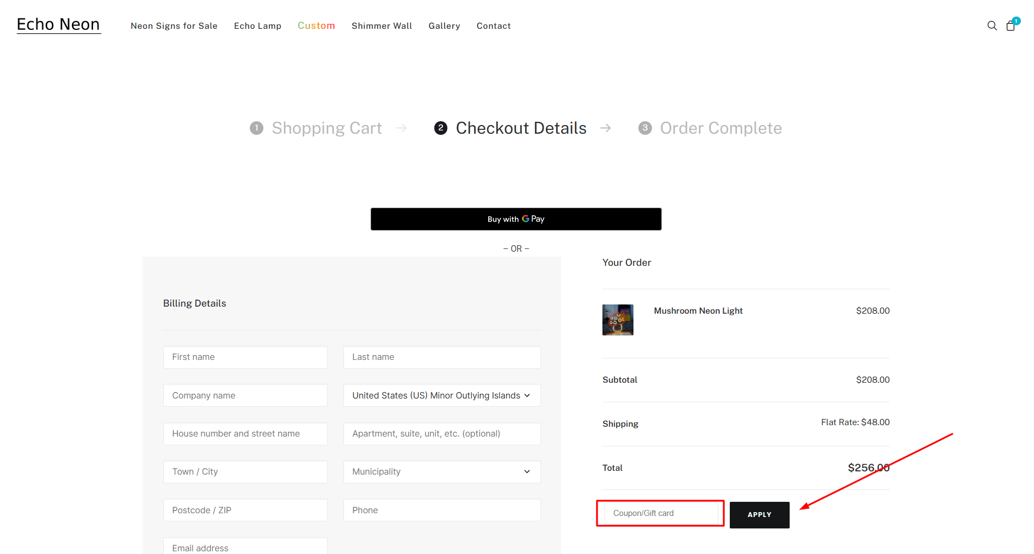The image size is (1034, 554).
Task: Click the Company name field
Action: pos(245,395)
